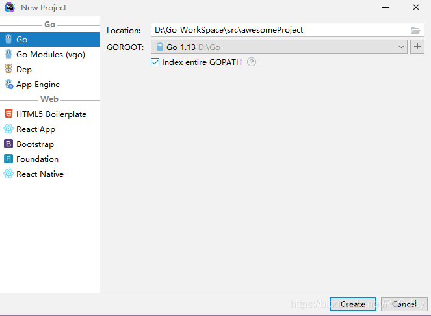This screenshot has height=316, width=431.
Task: Add a new GOROOT SDK with the plus button
Action: (x=417, y=47)
